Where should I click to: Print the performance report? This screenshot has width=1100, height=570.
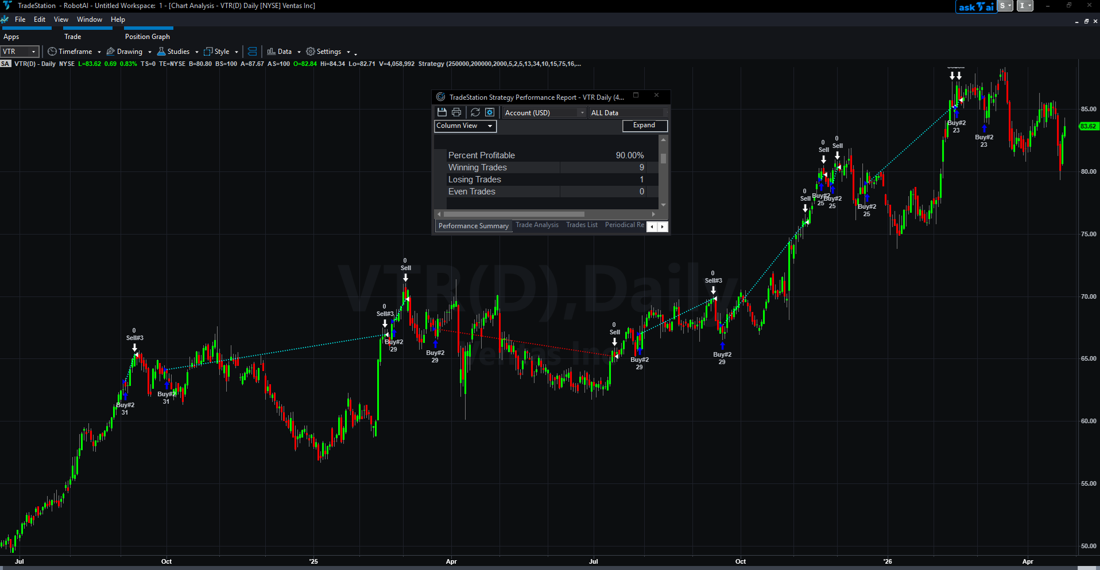click(456, 112)
